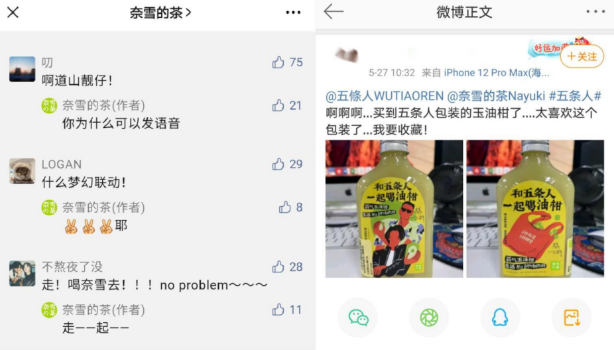Share the post via WeChat icon
Viewport: 614px width, 350px height.
(x=358, y=318)
